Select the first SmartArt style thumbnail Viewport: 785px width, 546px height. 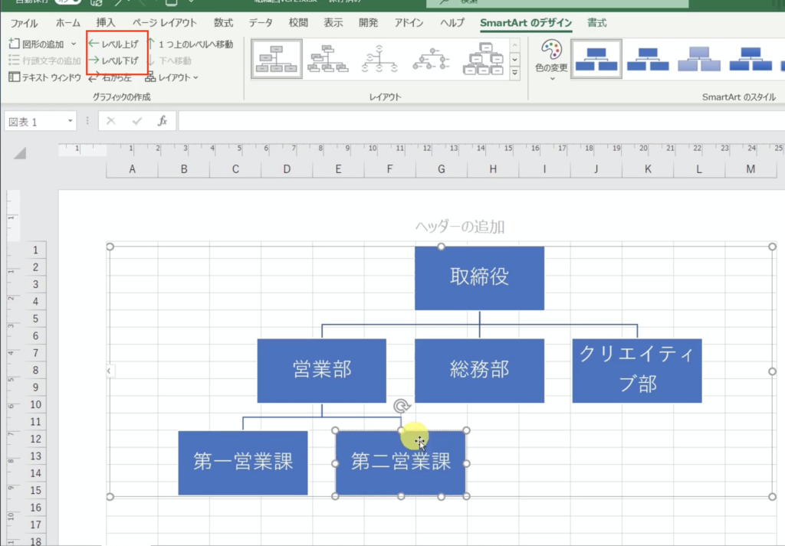(x=596, y=59)
